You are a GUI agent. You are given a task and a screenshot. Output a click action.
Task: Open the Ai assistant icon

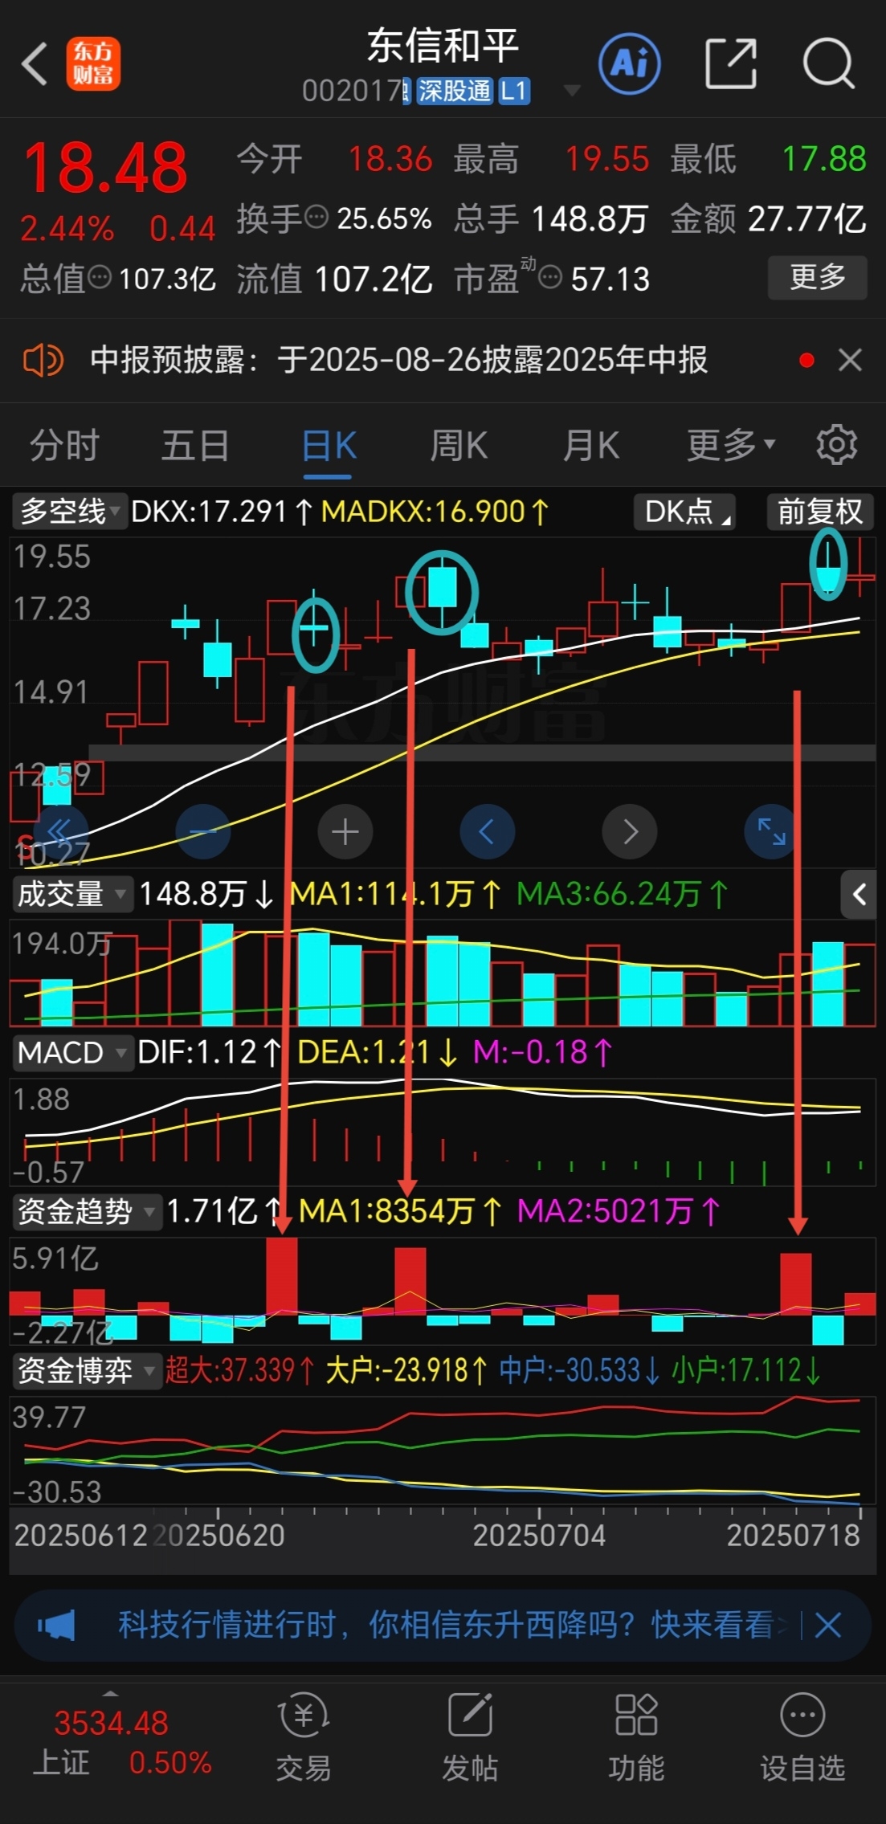630,63
